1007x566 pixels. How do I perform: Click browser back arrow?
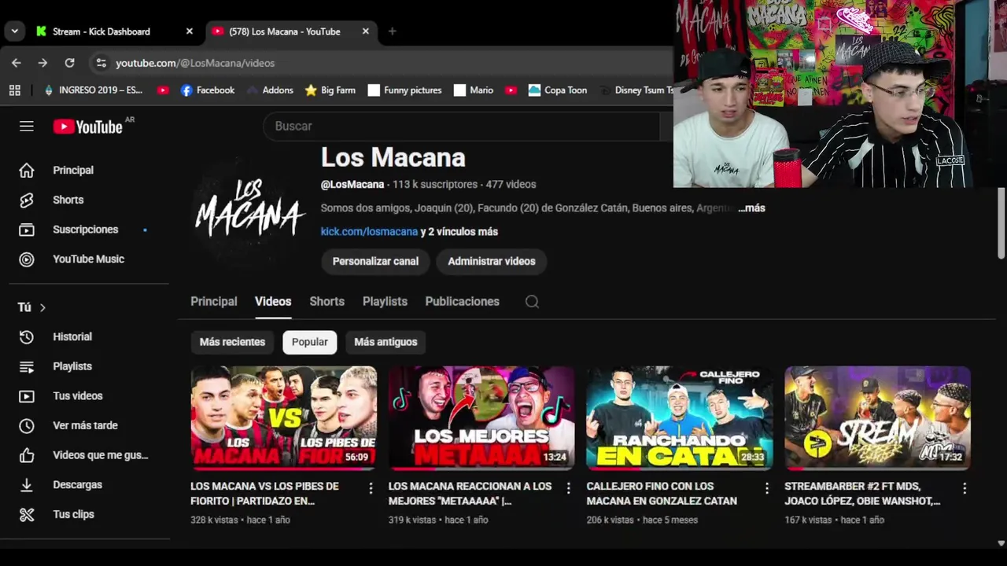coord(17,63)
